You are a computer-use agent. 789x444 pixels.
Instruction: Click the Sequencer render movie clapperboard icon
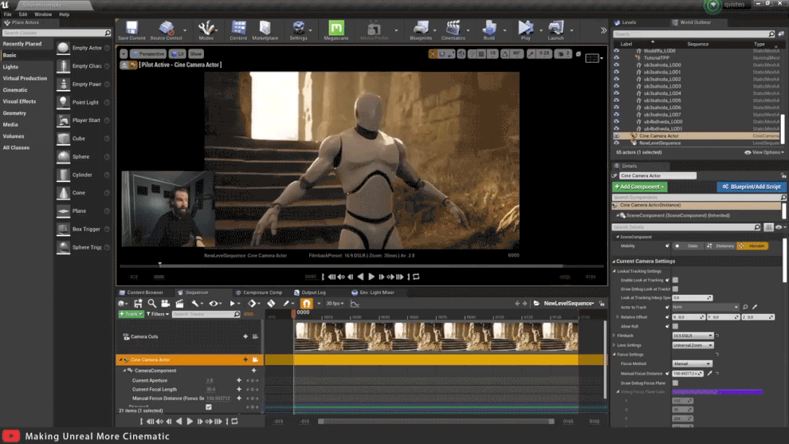[180, 304]
